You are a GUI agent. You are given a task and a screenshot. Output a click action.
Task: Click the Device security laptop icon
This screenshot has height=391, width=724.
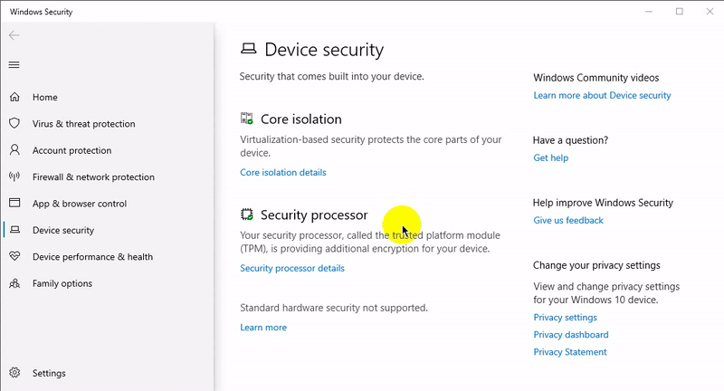(14, 230)
